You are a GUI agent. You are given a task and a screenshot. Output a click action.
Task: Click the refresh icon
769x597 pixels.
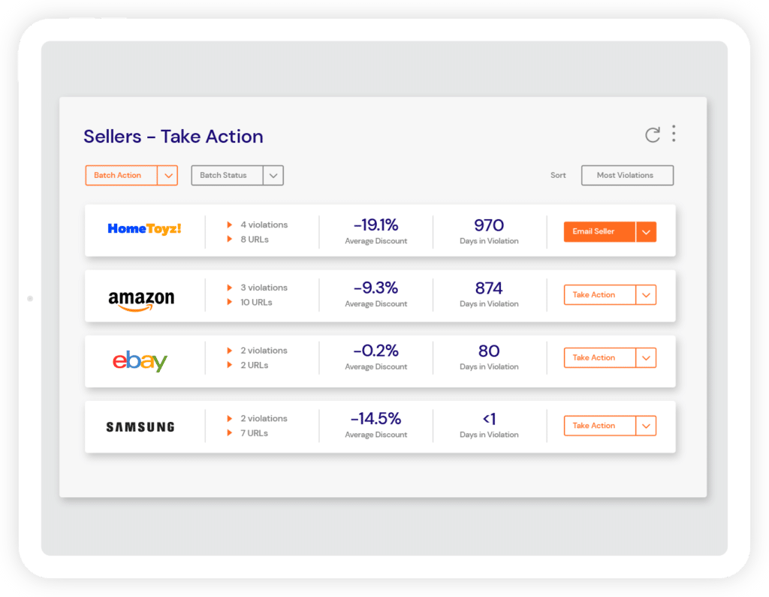point(653,135)
